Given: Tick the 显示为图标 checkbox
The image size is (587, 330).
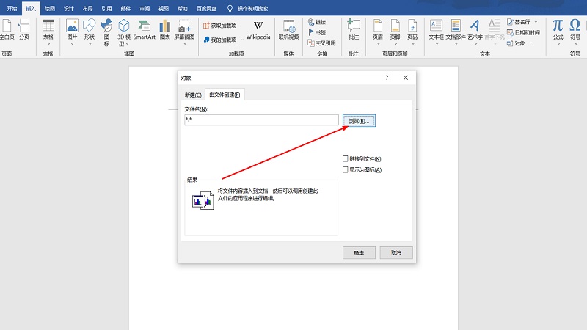Looking at the screenshot, I should pyautogui.click(x=346, y=170).
